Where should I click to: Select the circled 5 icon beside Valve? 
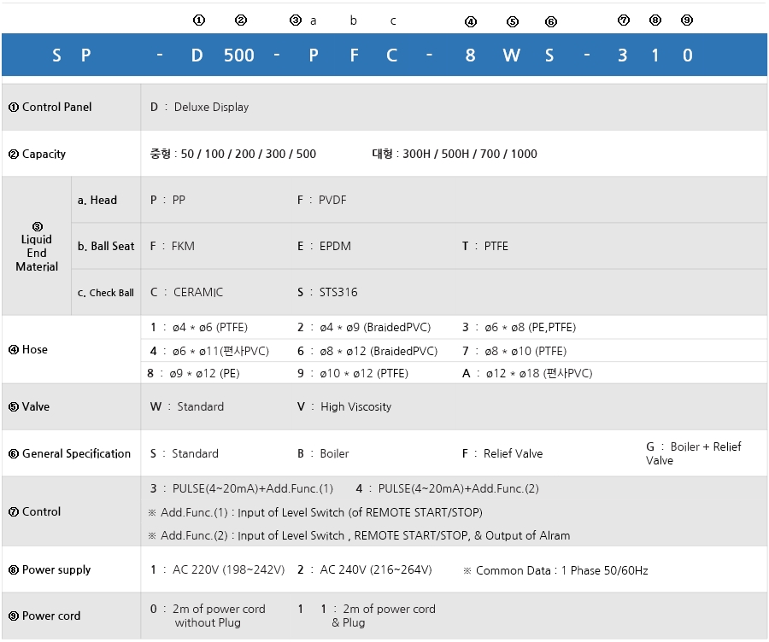tap(14, 407)
